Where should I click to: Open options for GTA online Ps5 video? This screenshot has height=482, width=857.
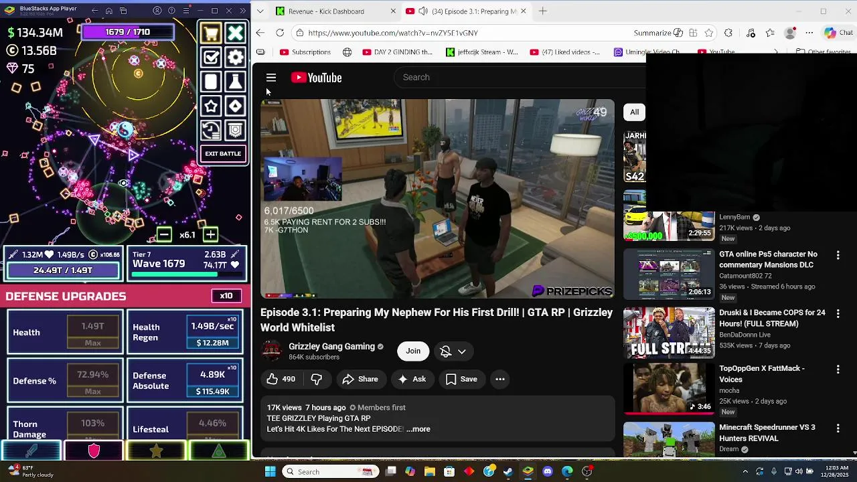pos(838,255)
